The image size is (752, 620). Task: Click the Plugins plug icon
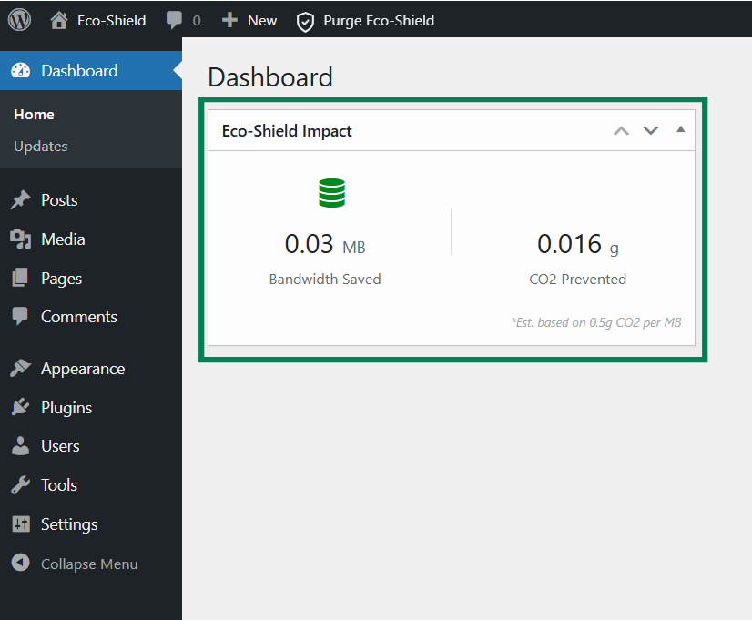click(x=20, y=407)
